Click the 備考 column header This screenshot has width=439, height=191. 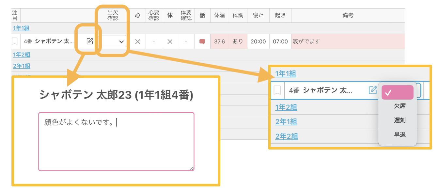coord(348,15)
